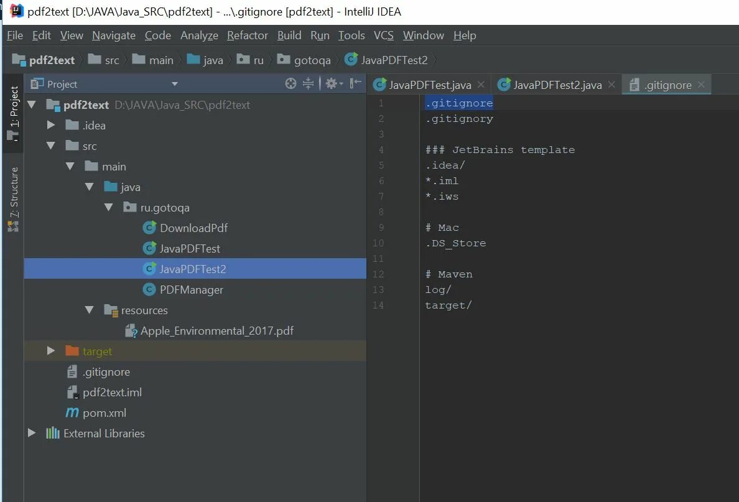Click the 'log/' line in editor
Image resolution: width=739 pixels, height=502 pixels.
click(x=439, y=290)
